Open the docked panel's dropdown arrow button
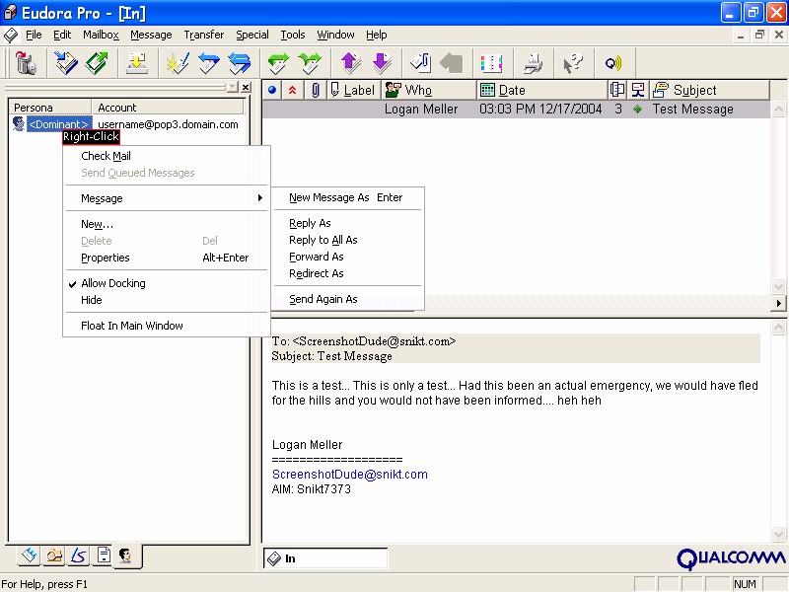 pos(232,87)
